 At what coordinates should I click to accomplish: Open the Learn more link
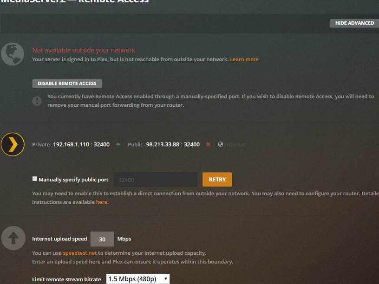(x=244, y=59)
